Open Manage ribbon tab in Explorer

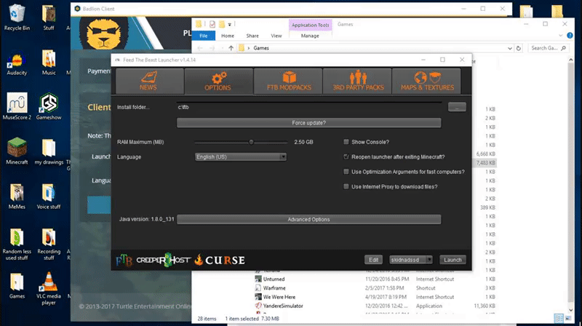point(310,36)
